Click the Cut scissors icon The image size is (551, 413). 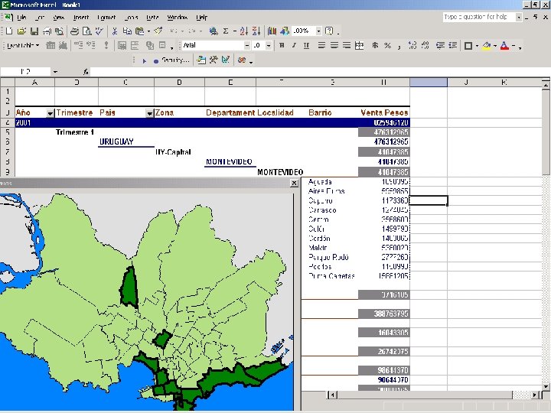click(x=115, y=31)
